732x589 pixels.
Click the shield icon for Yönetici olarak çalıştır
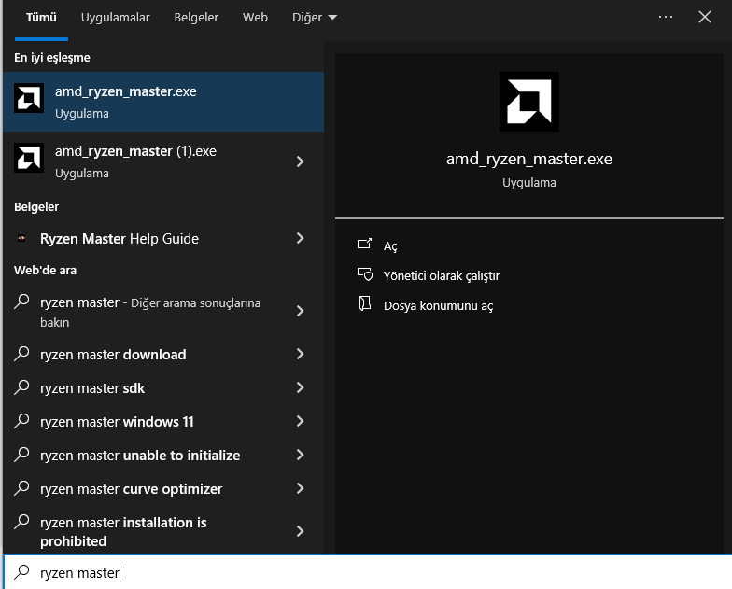[364, 275]
